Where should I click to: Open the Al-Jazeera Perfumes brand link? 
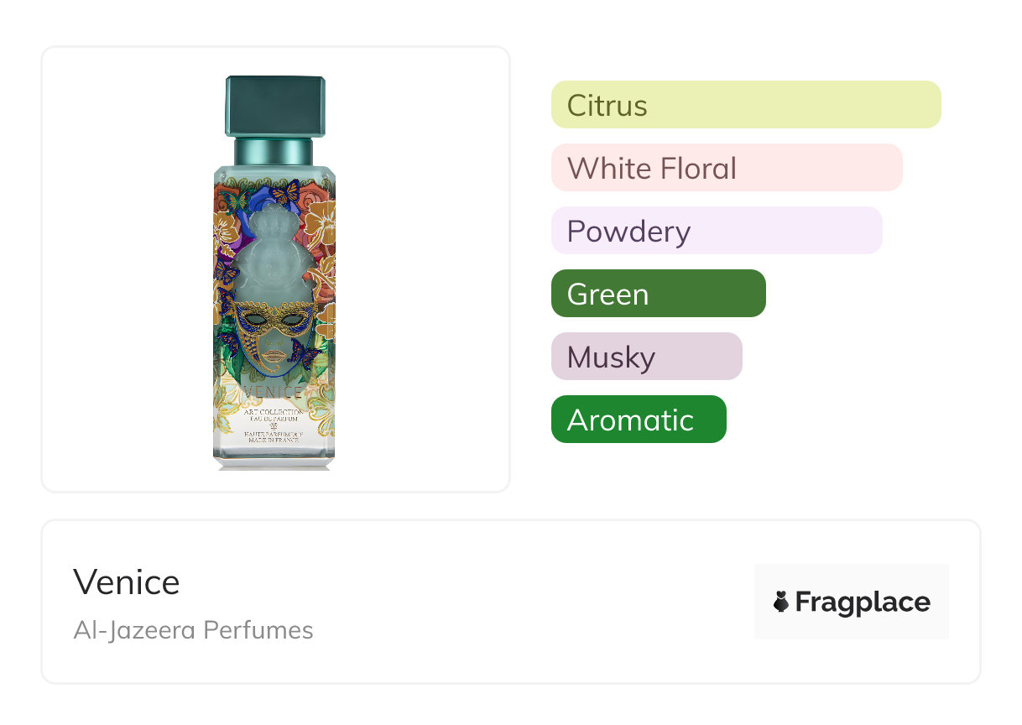click(193, 630)
